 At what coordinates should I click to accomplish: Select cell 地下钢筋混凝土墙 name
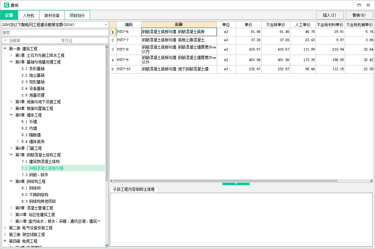179,69
